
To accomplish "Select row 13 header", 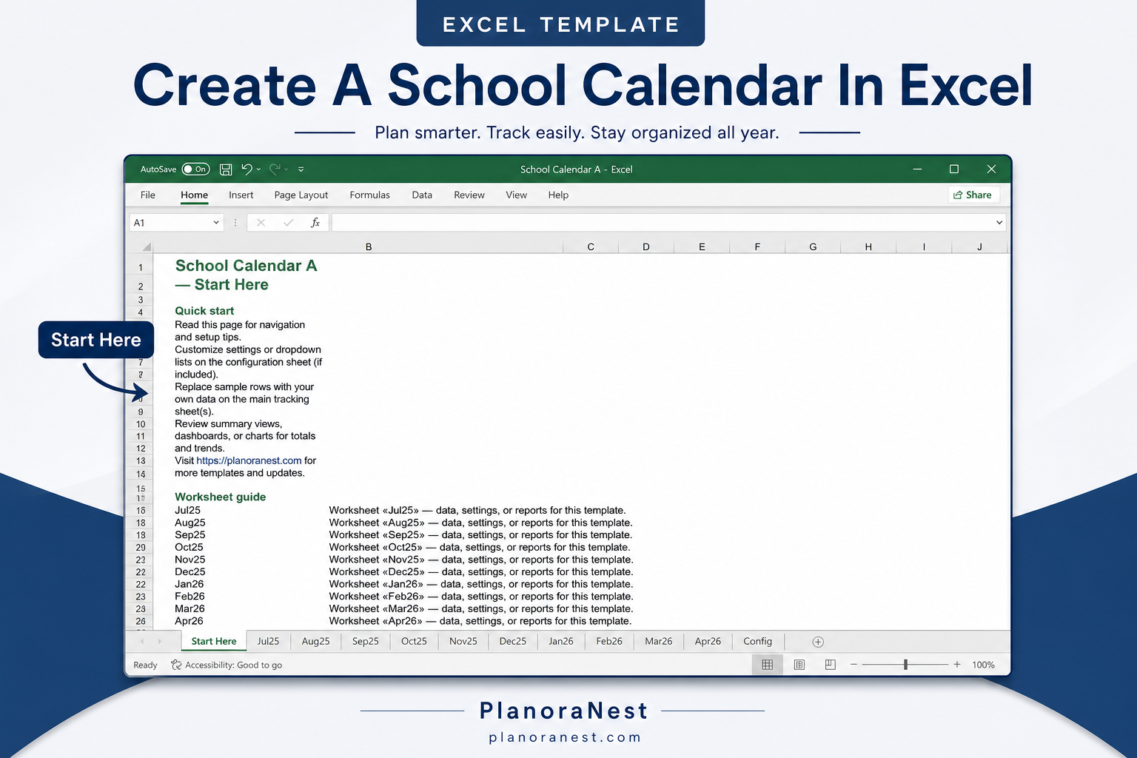I will [x=141, y=460].
